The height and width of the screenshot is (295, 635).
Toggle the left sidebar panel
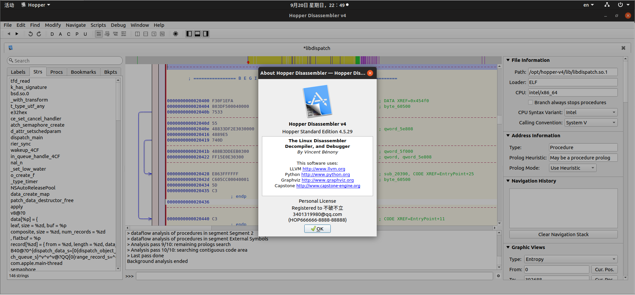coord(189,34)
